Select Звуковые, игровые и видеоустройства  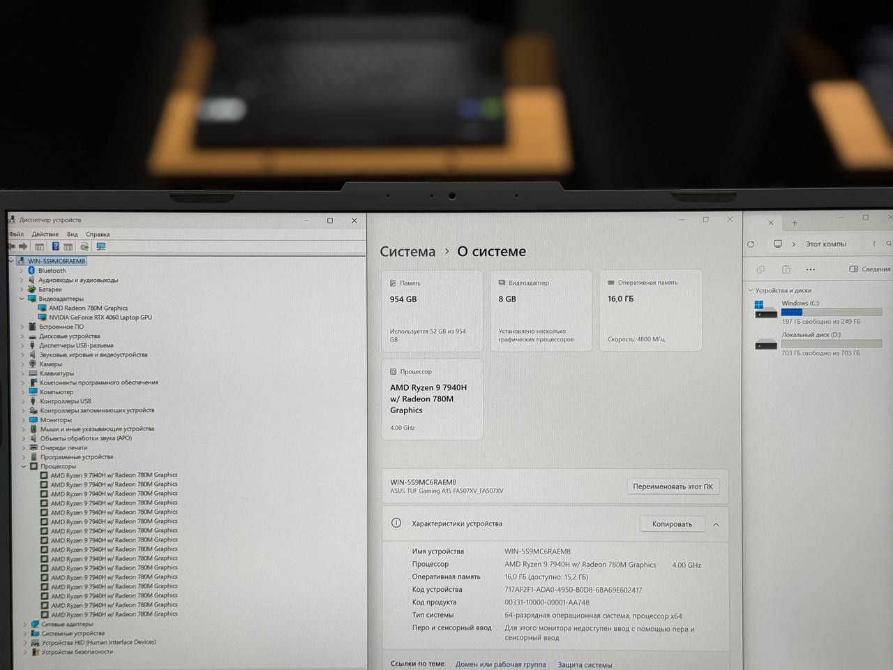pyautogui.click(x=93, y=355)
